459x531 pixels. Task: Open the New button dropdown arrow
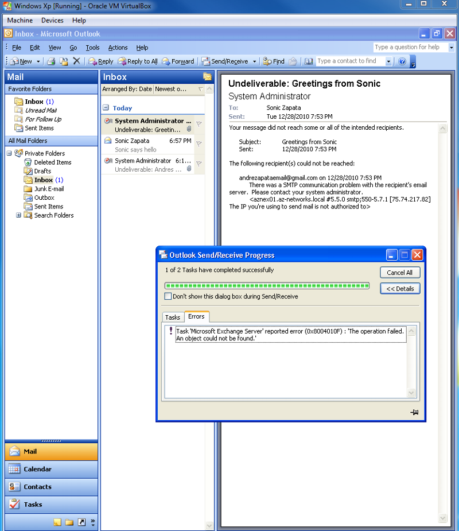pos(38,61)
